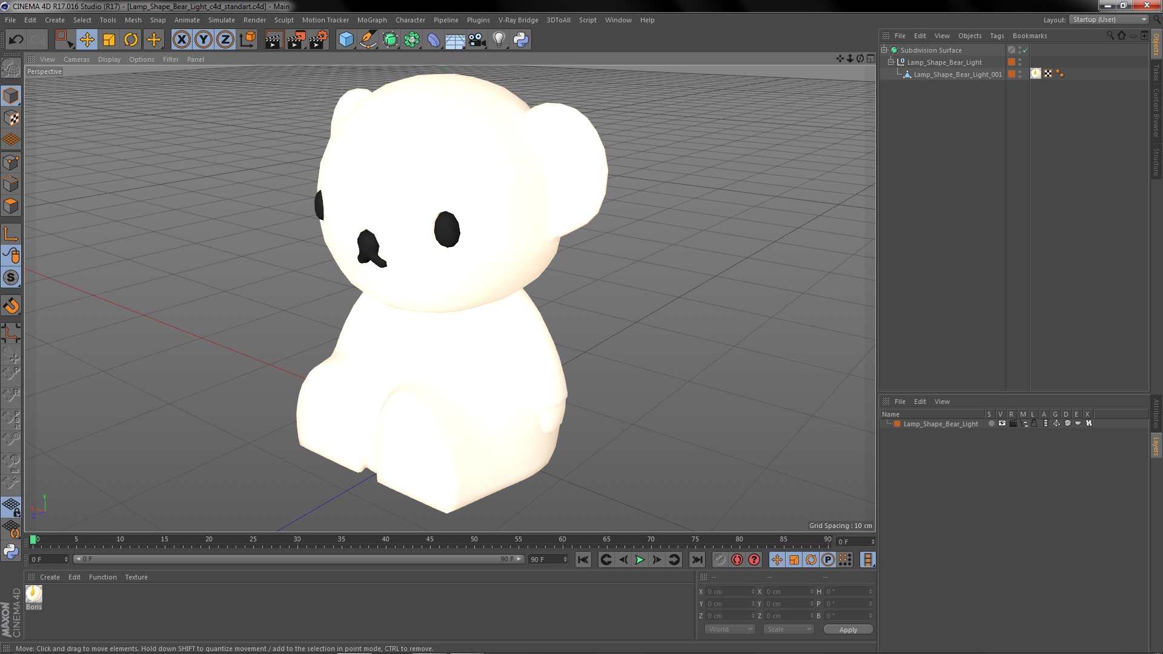The image size is (1163, 654).
Task: Toggle Y axis lock
Action: 204,40
